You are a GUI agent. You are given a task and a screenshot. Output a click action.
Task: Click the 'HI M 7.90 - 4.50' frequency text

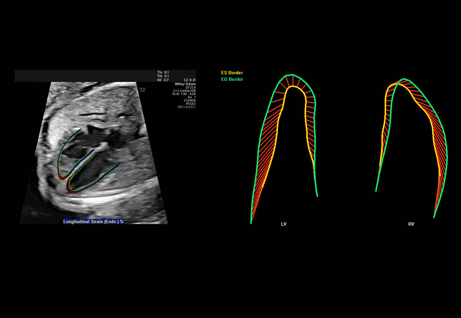coord(184,94)
